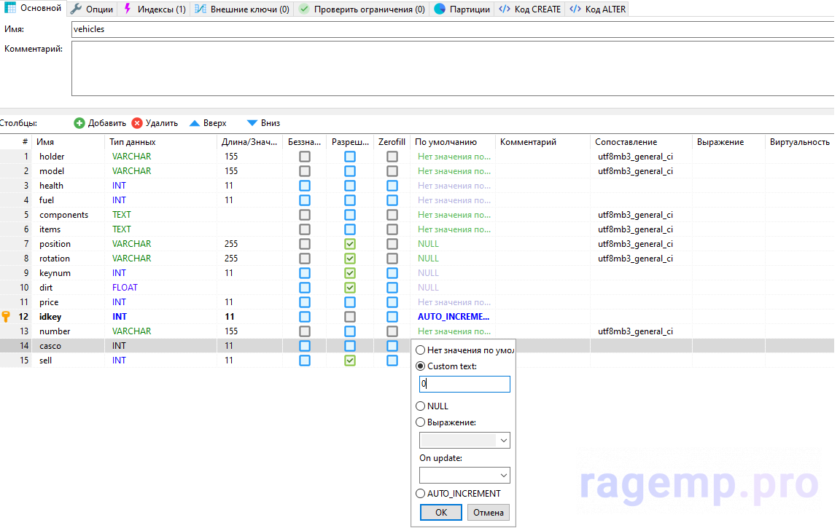Click length 255 of position row
840x528 pixels.
coord(231,244)
